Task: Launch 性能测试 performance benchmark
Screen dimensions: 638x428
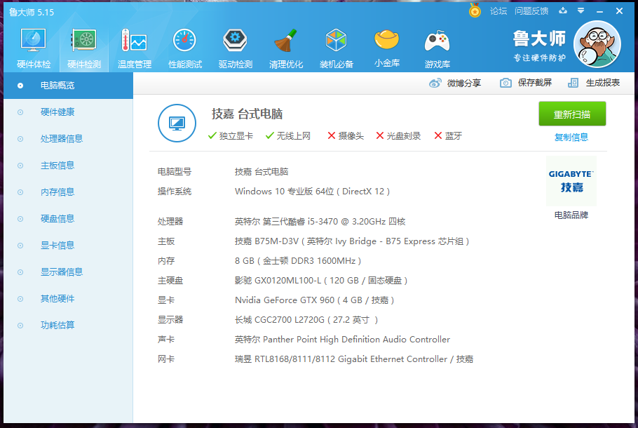Action: [x=184, y=48]
